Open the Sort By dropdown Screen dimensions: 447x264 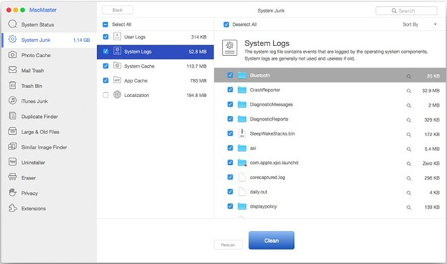[419, 24]
